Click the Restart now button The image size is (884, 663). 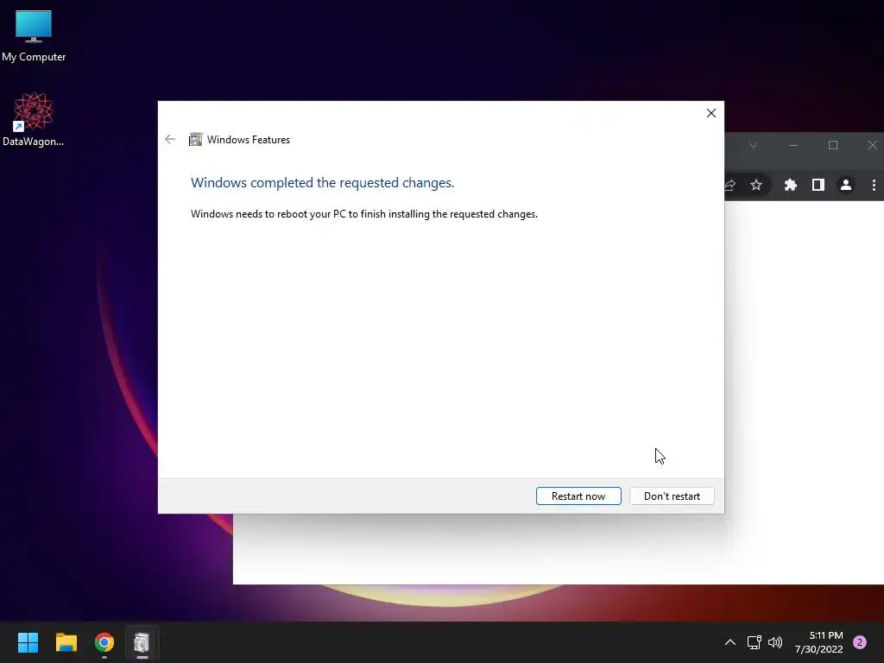click(578, 496)
